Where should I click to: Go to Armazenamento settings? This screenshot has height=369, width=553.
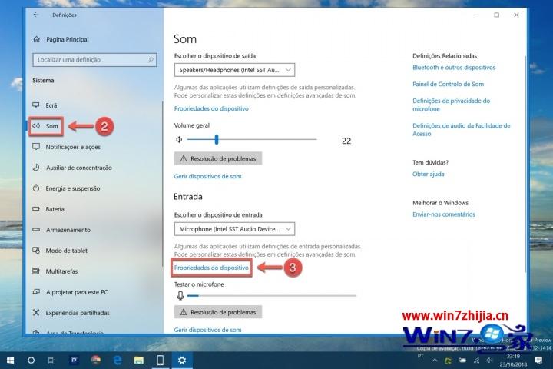coord(68,230)
